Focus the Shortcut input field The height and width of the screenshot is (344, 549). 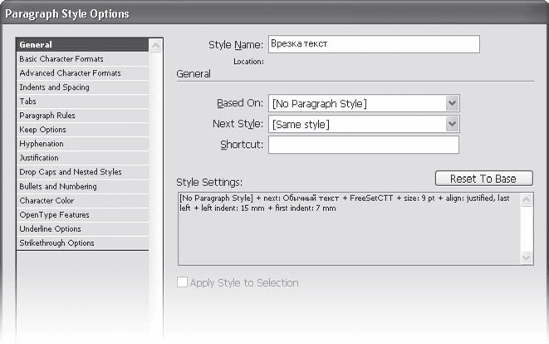coord(363,145)
